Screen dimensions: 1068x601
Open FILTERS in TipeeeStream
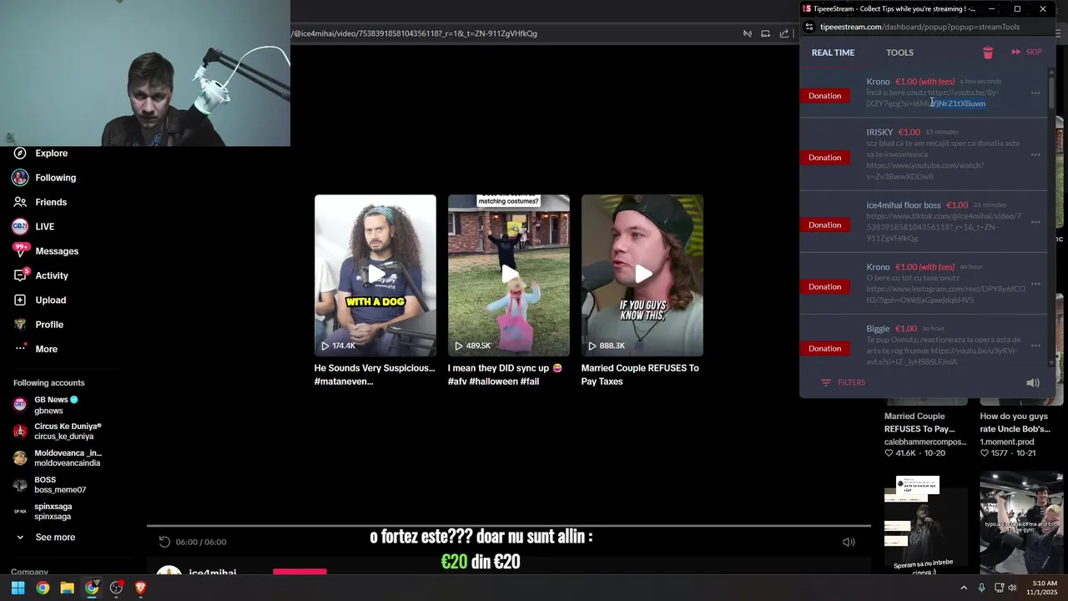point(843,382)
